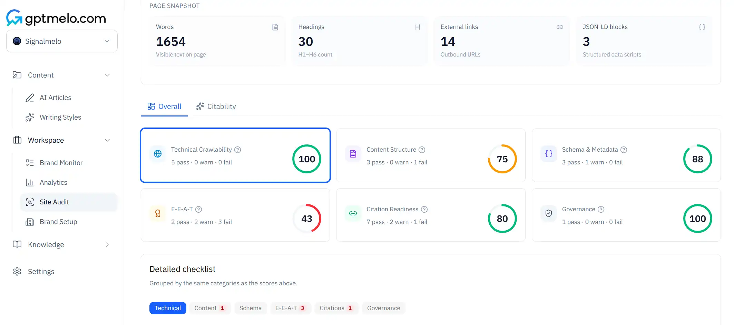Screen dimensions: 734x325
Task: Select the Content checklist filter
Action: coord(210,308)
